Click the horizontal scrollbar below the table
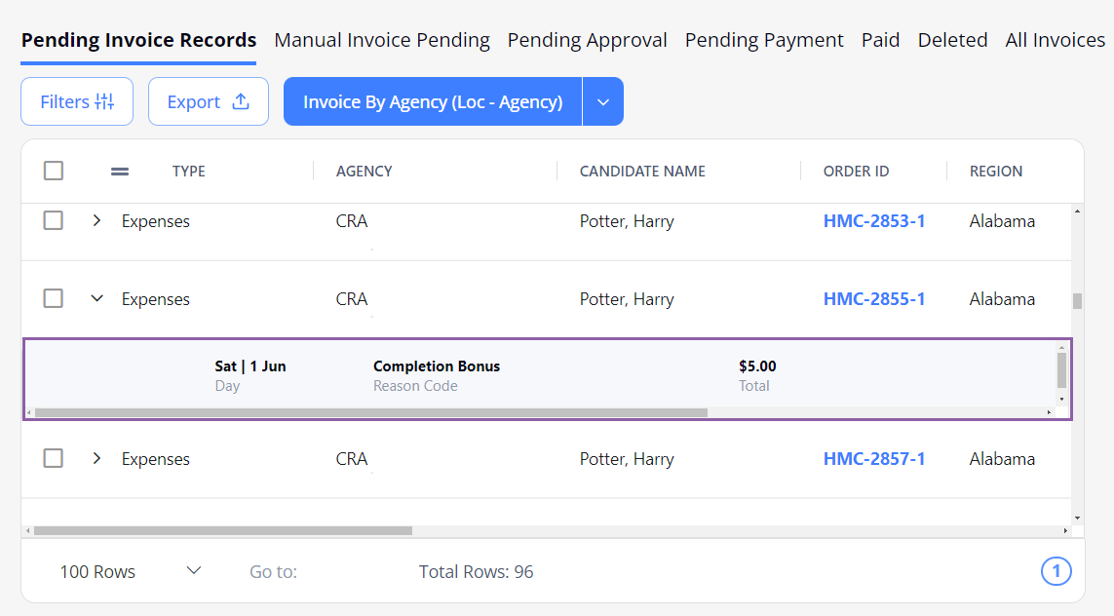 coord(224,529)
